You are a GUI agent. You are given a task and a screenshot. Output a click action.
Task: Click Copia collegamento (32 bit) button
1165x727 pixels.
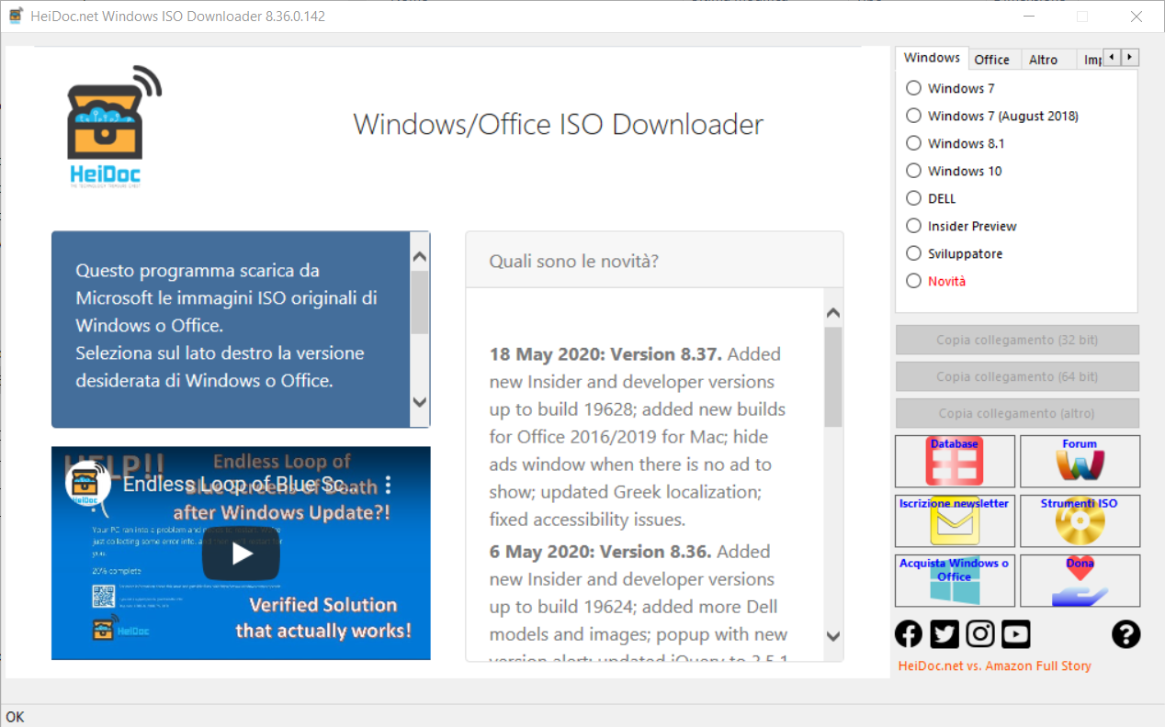[1017, 340]
